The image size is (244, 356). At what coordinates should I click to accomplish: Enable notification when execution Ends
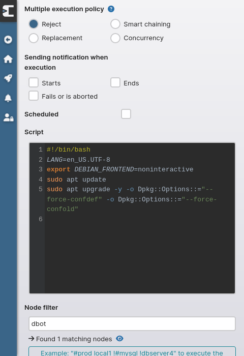115,82
